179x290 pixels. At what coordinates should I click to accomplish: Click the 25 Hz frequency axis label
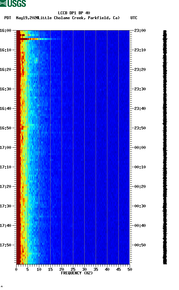tap(73, 270)
